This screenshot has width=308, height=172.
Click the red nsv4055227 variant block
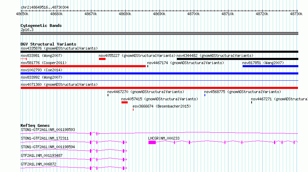(x=102, y=59)
